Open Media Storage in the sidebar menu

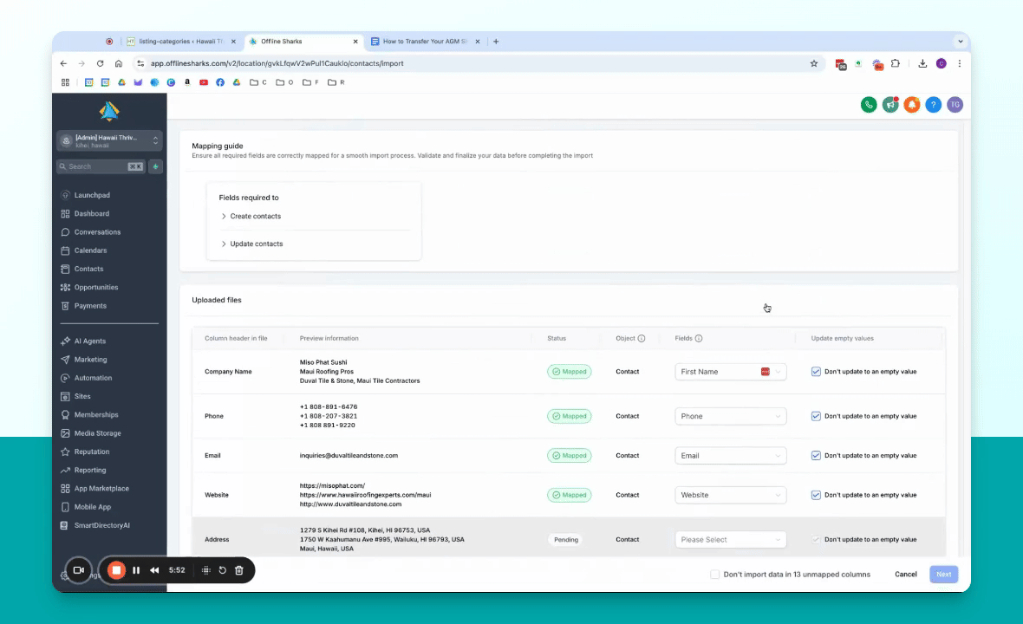tap(97, 433)
